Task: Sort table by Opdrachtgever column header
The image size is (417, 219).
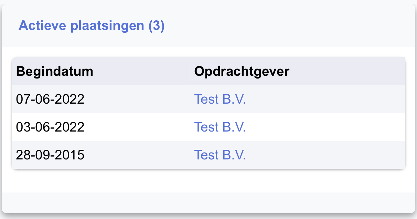Action: 242,72
